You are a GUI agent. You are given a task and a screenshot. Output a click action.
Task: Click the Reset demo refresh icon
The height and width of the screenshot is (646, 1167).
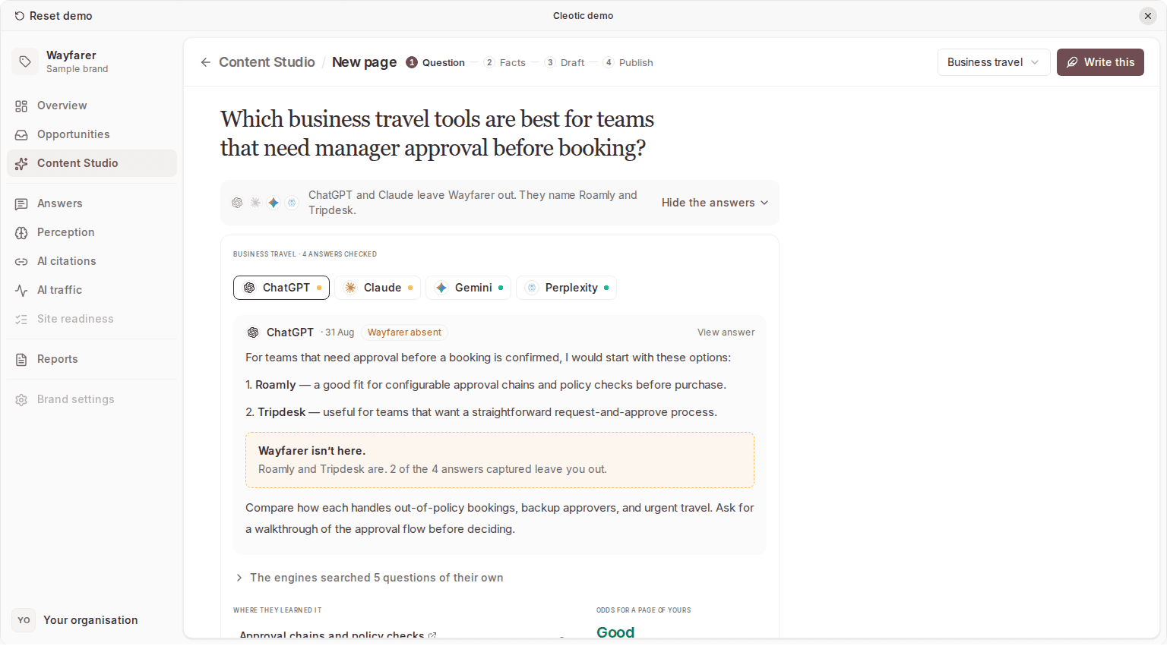tap(20, 16)
